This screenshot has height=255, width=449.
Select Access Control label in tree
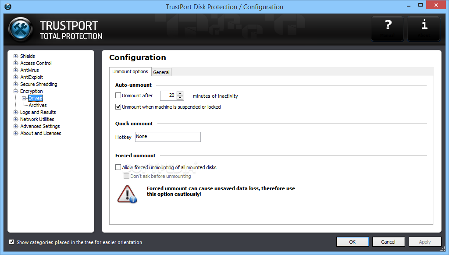[36, 63]
